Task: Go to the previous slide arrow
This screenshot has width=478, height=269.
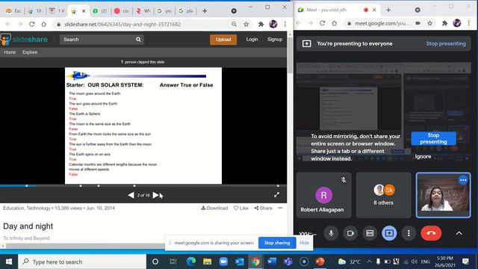Action: click(x=131, y=195)
